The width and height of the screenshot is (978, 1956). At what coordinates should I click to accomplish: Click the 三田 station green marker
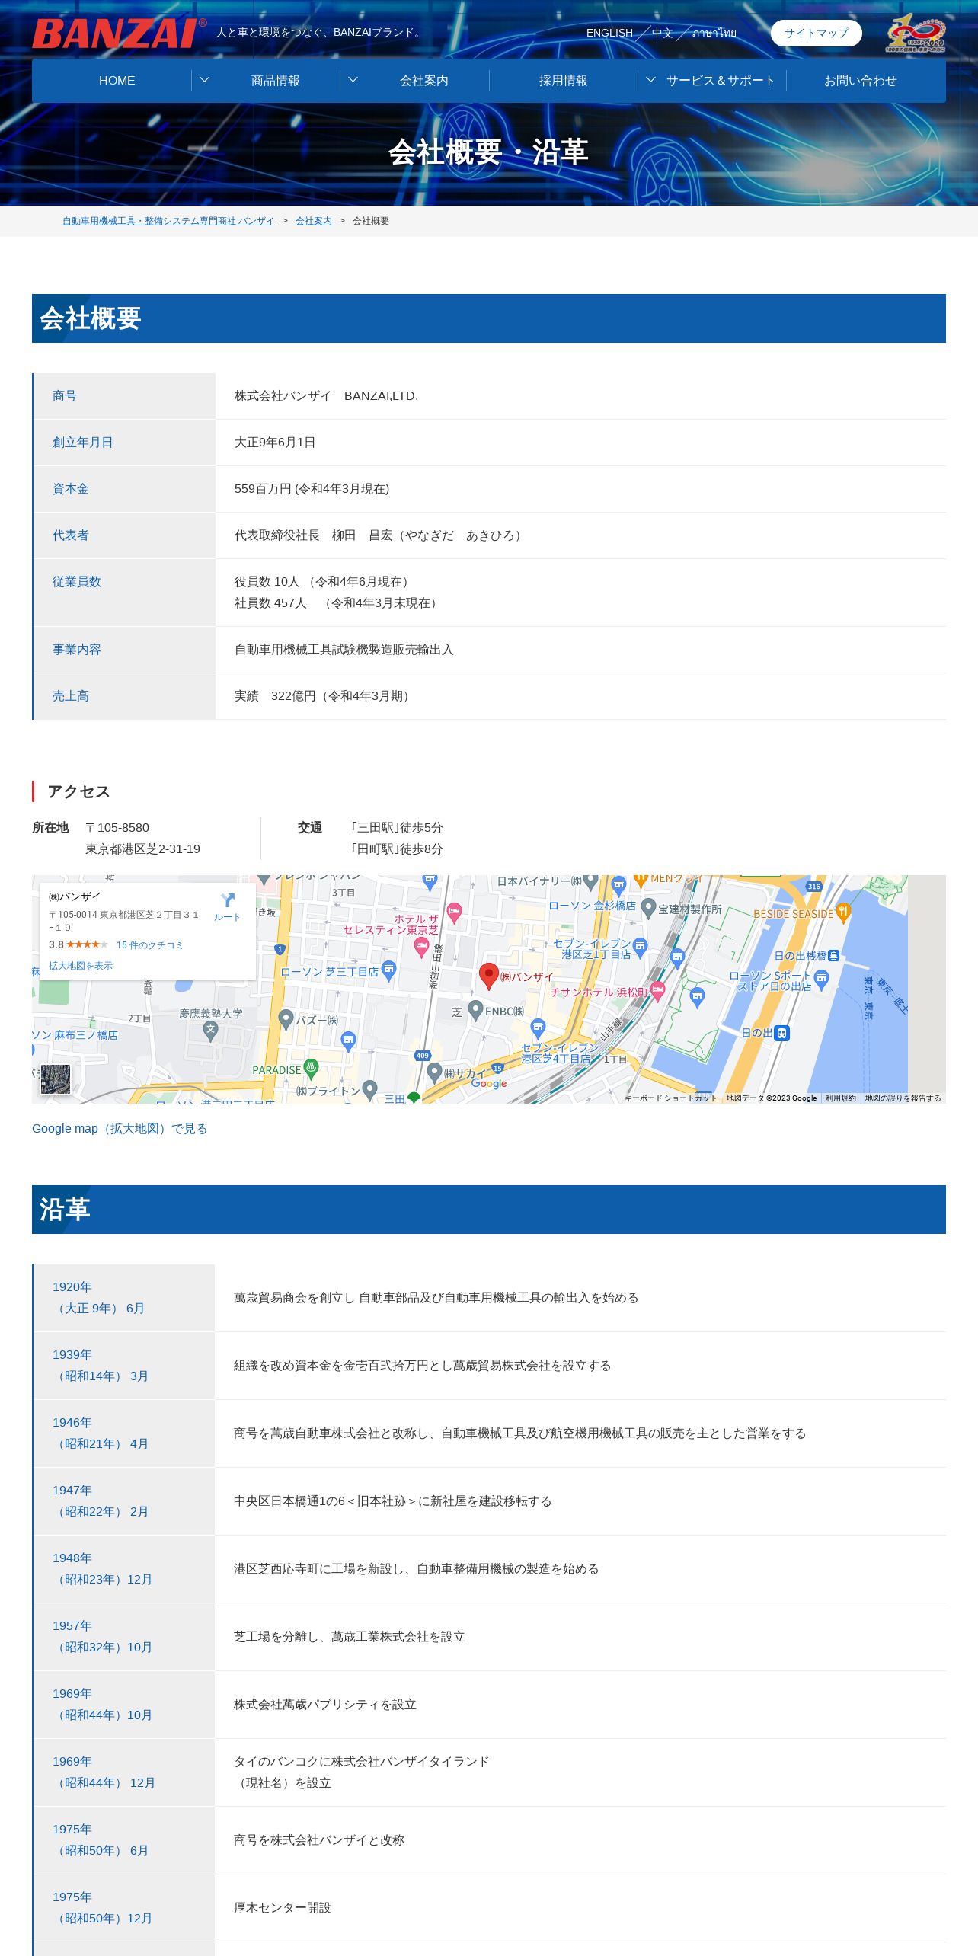click(x=414, y=1098)
